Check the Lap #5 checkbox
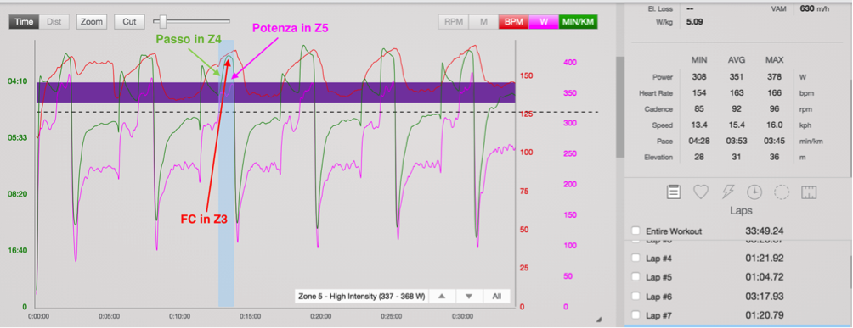 pyautogui.click(x=636, y=277)
